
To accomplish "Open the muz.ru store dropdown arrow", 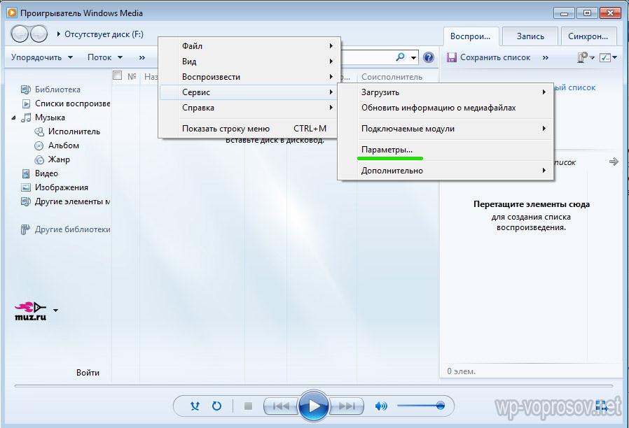I will [x=55, y=310].
